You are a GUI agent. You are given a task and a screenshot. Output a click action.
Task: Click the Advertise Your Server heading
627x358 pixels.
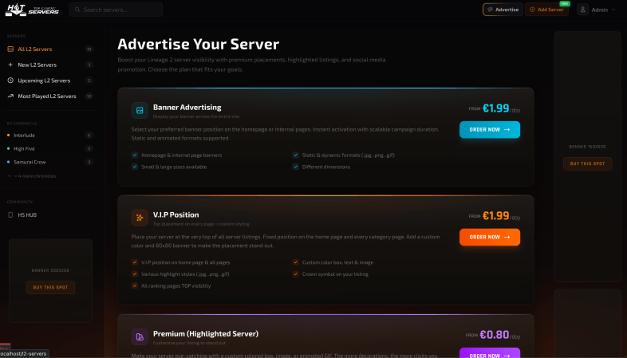(199, 44)
